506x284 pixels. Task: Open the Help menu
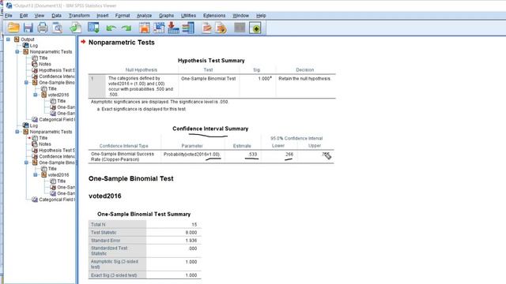coord(261,16)
